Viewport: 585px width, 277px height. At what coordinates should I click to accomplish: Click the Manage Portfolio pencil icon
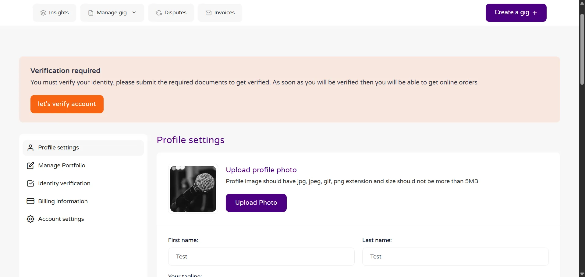pyautogui.click(x=30, y=166)
